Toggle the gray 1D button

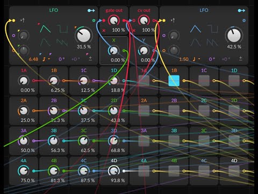pos(234,81)
